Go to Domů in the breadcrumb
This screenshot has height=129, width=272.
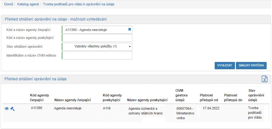pos(9,4)
